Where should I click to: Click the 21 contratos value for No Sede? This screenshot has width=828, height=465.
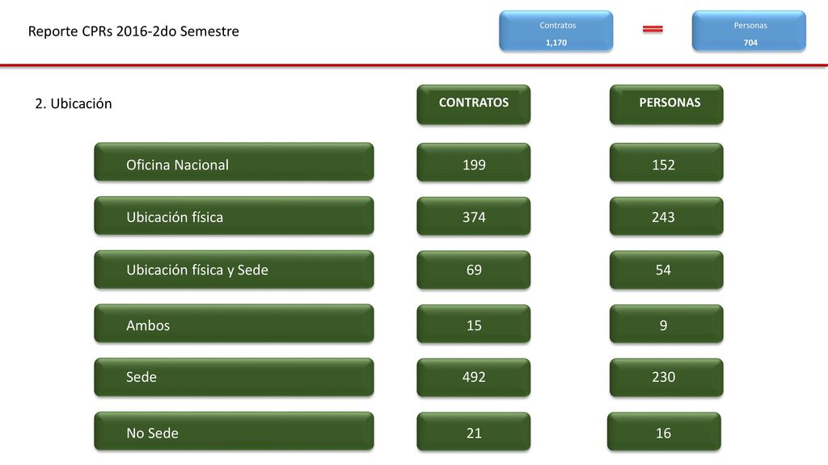(474, 431)
